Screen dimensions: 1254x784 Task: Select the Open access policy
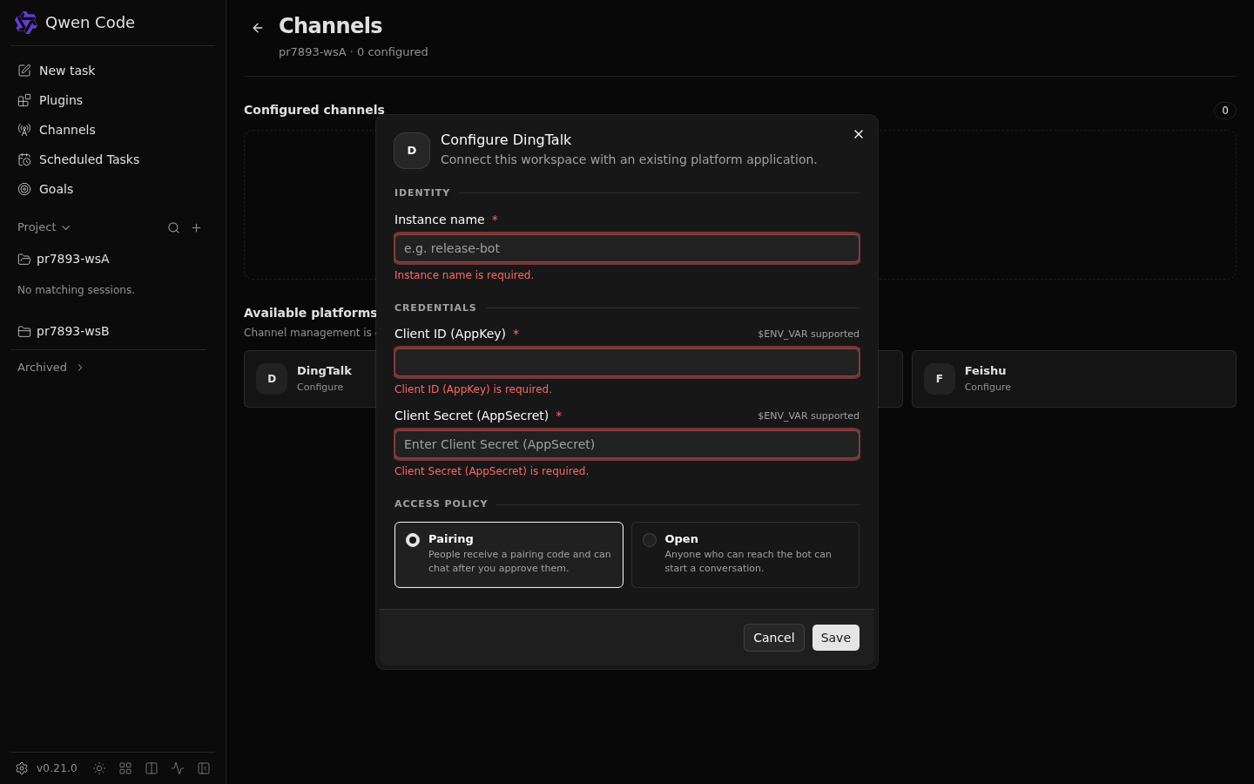(x=745, y=555)
